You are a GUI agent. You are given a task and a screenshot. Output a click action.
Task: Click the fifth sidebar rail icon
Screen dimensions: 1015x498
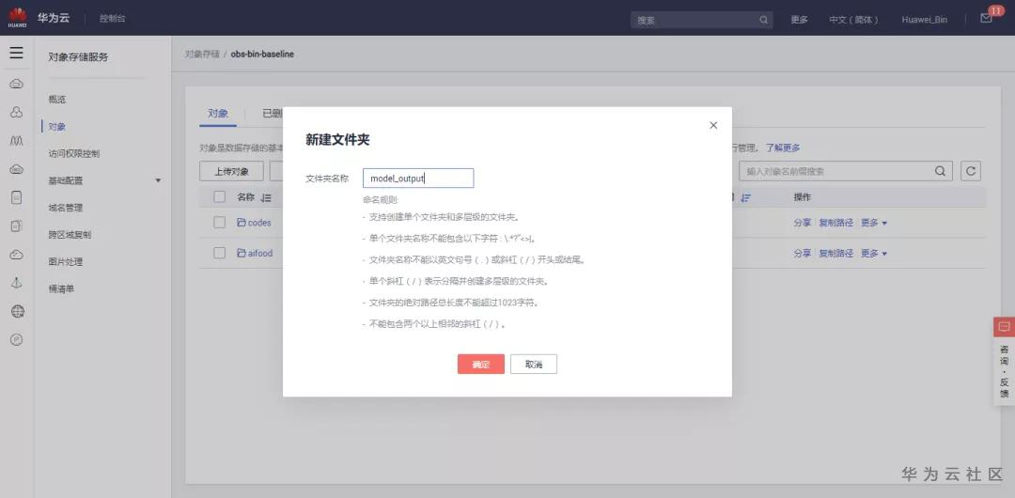pos(17,197)
